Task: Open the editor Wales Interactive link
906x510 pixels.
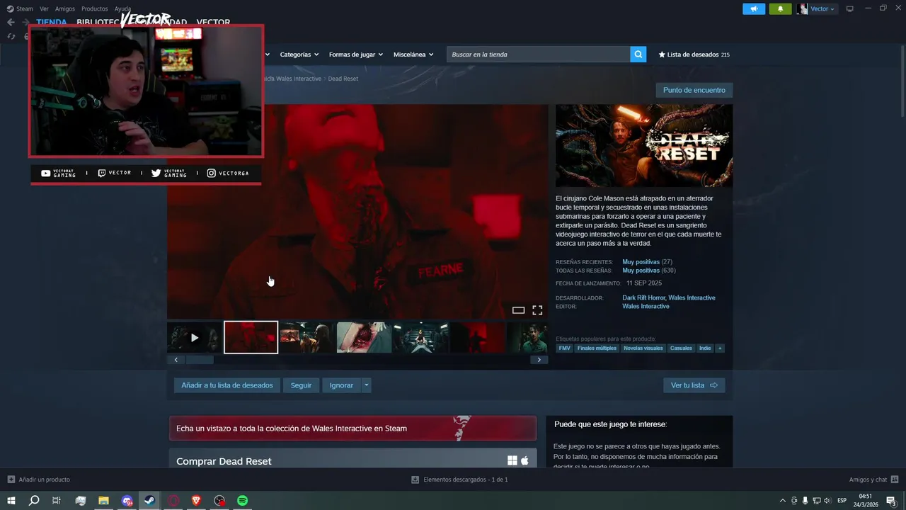Action: click(646, 307)
